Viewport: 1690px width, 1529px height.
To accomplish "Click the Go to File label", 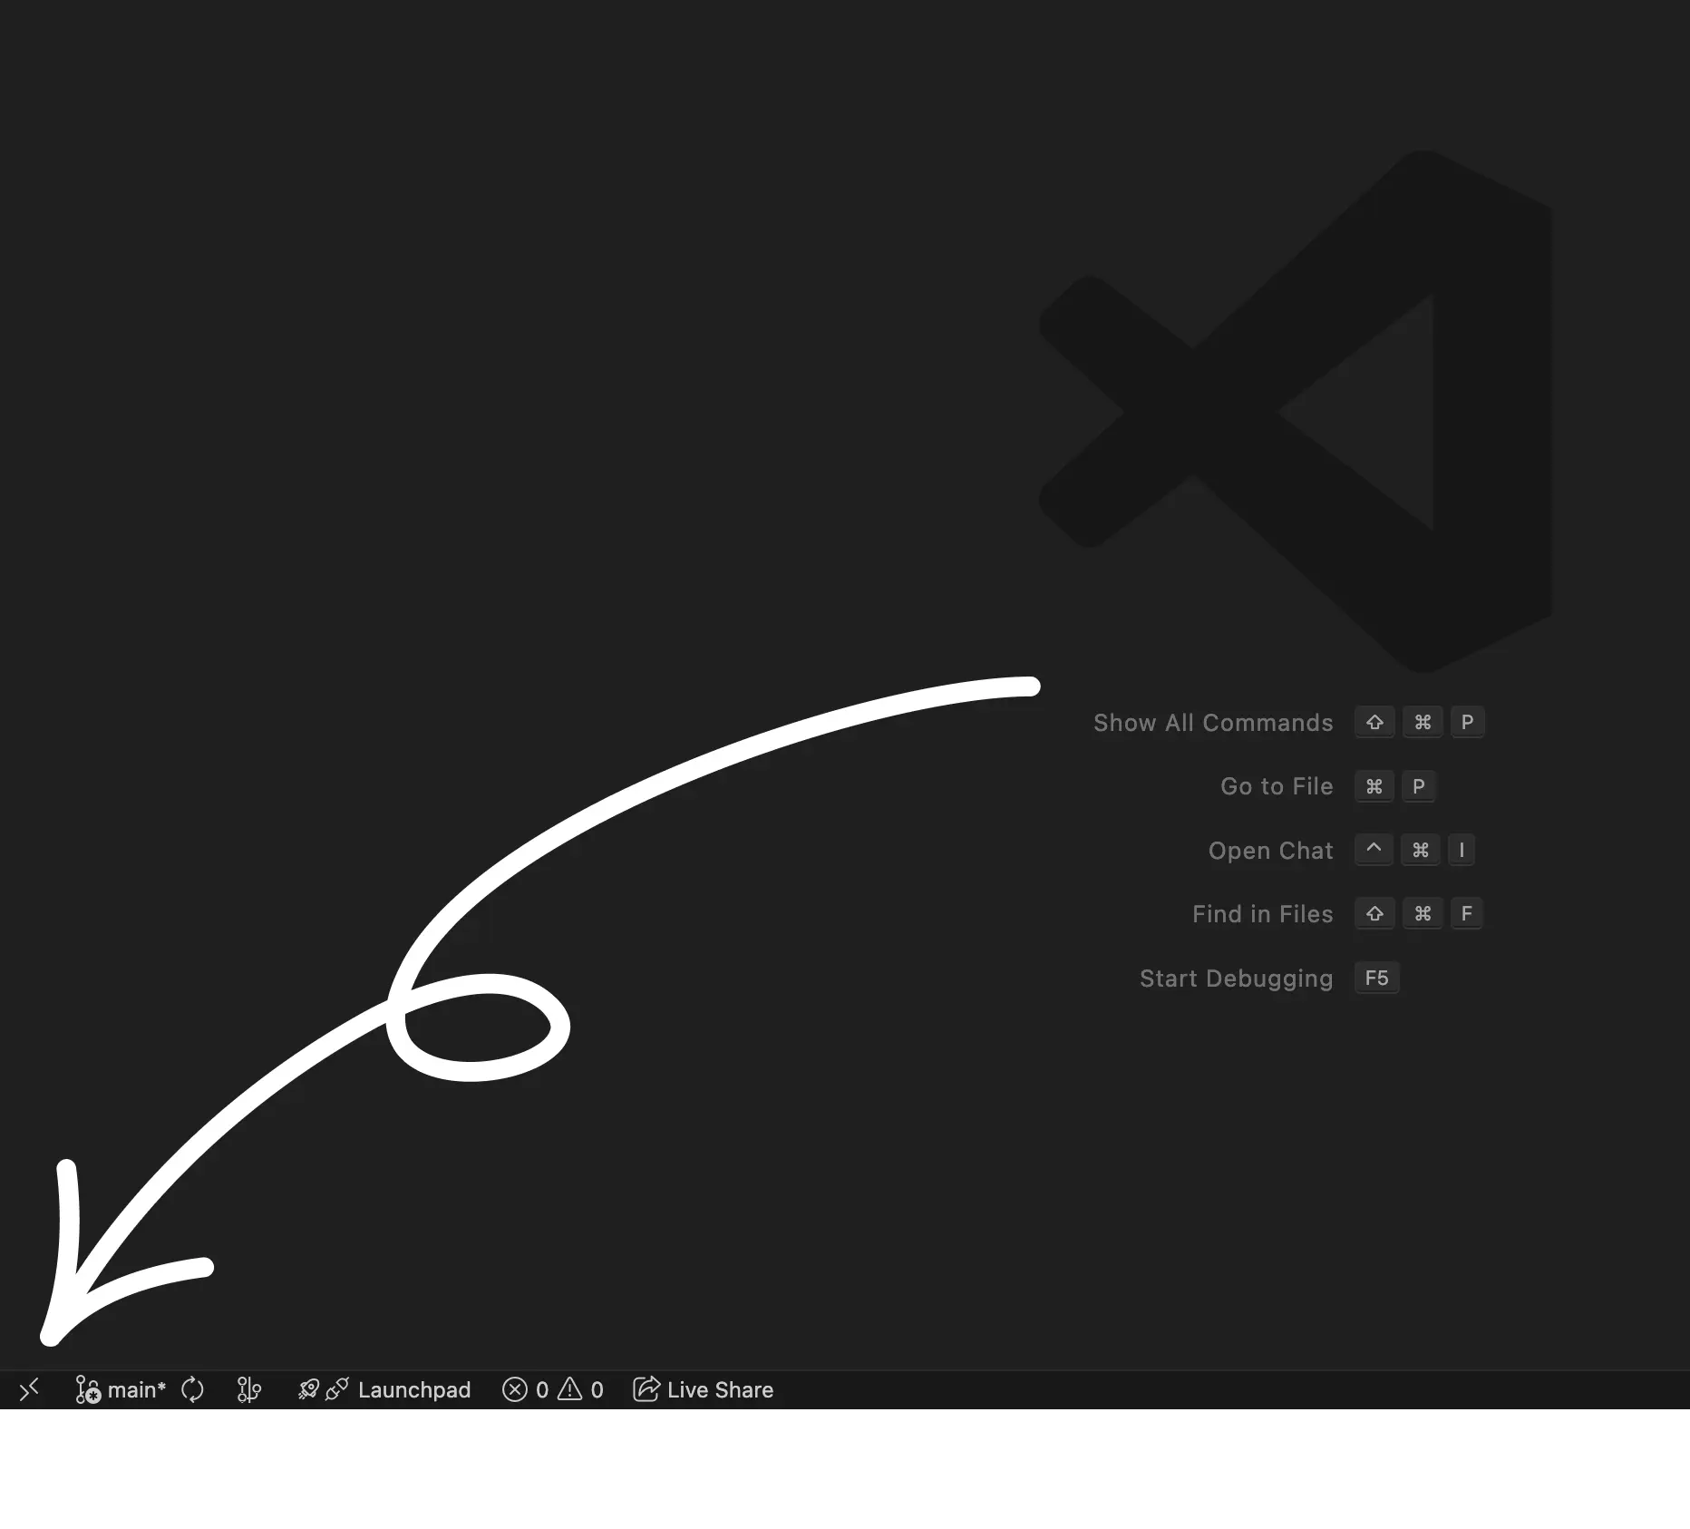I will coord(1276,786).
